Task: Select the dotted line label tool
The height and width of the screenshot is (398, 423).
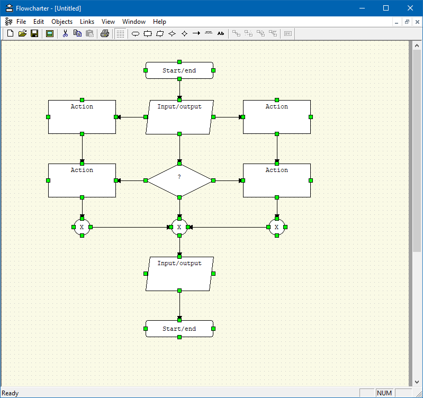Action: coord(209,33)
